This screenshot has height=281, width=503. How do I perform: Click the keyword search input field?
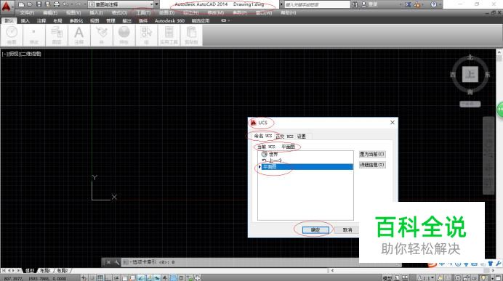[317, 4]
